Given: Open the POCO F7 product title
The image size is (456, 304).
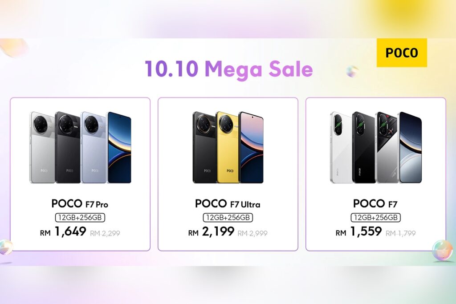Looking at the screenshot, I should click(375, 204).
